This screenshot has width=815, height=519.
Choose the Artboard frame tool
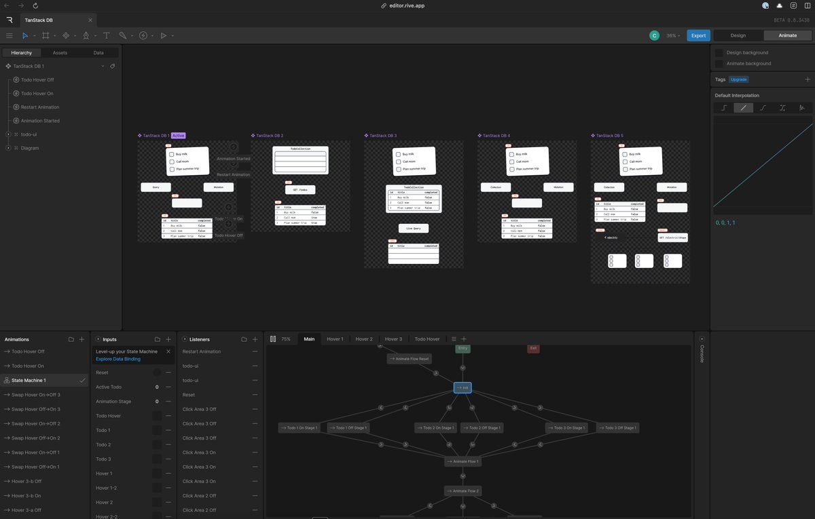click(x=46, y=35)
